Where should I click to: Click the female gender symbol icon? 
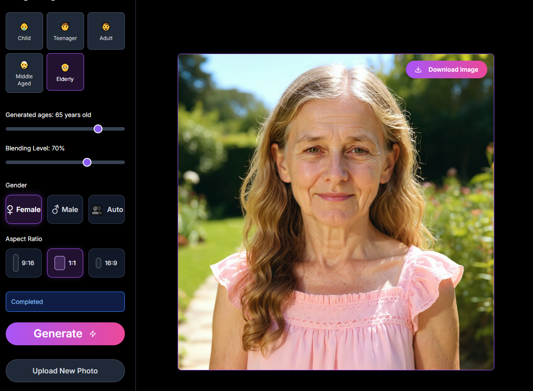click(10, 210)
